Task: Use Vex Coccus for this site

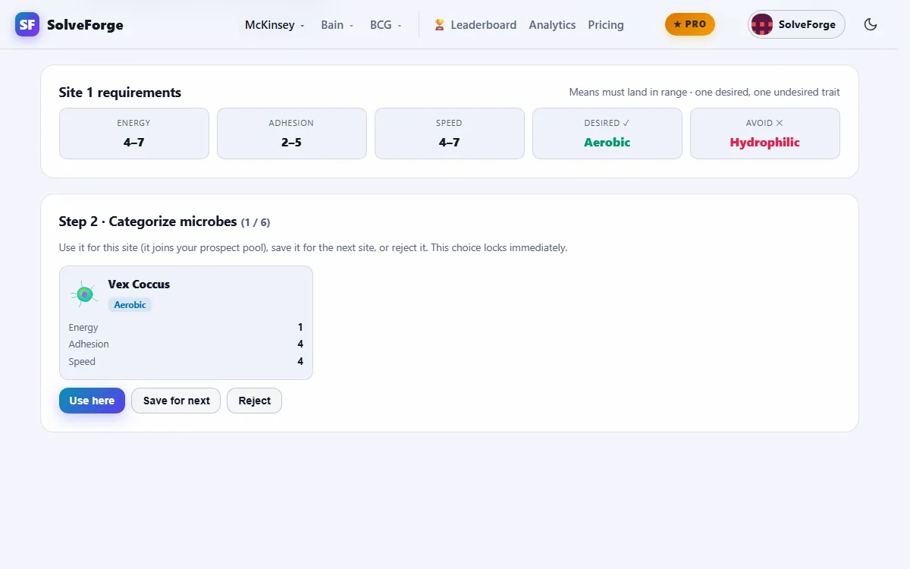Action: (92, 401)
